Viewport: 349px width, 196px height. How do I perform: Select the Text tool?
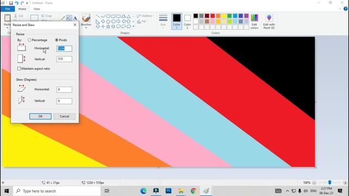point(75,18)
